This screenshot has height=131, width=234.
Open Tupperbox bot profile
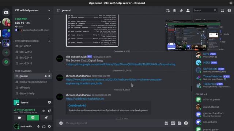214,85
